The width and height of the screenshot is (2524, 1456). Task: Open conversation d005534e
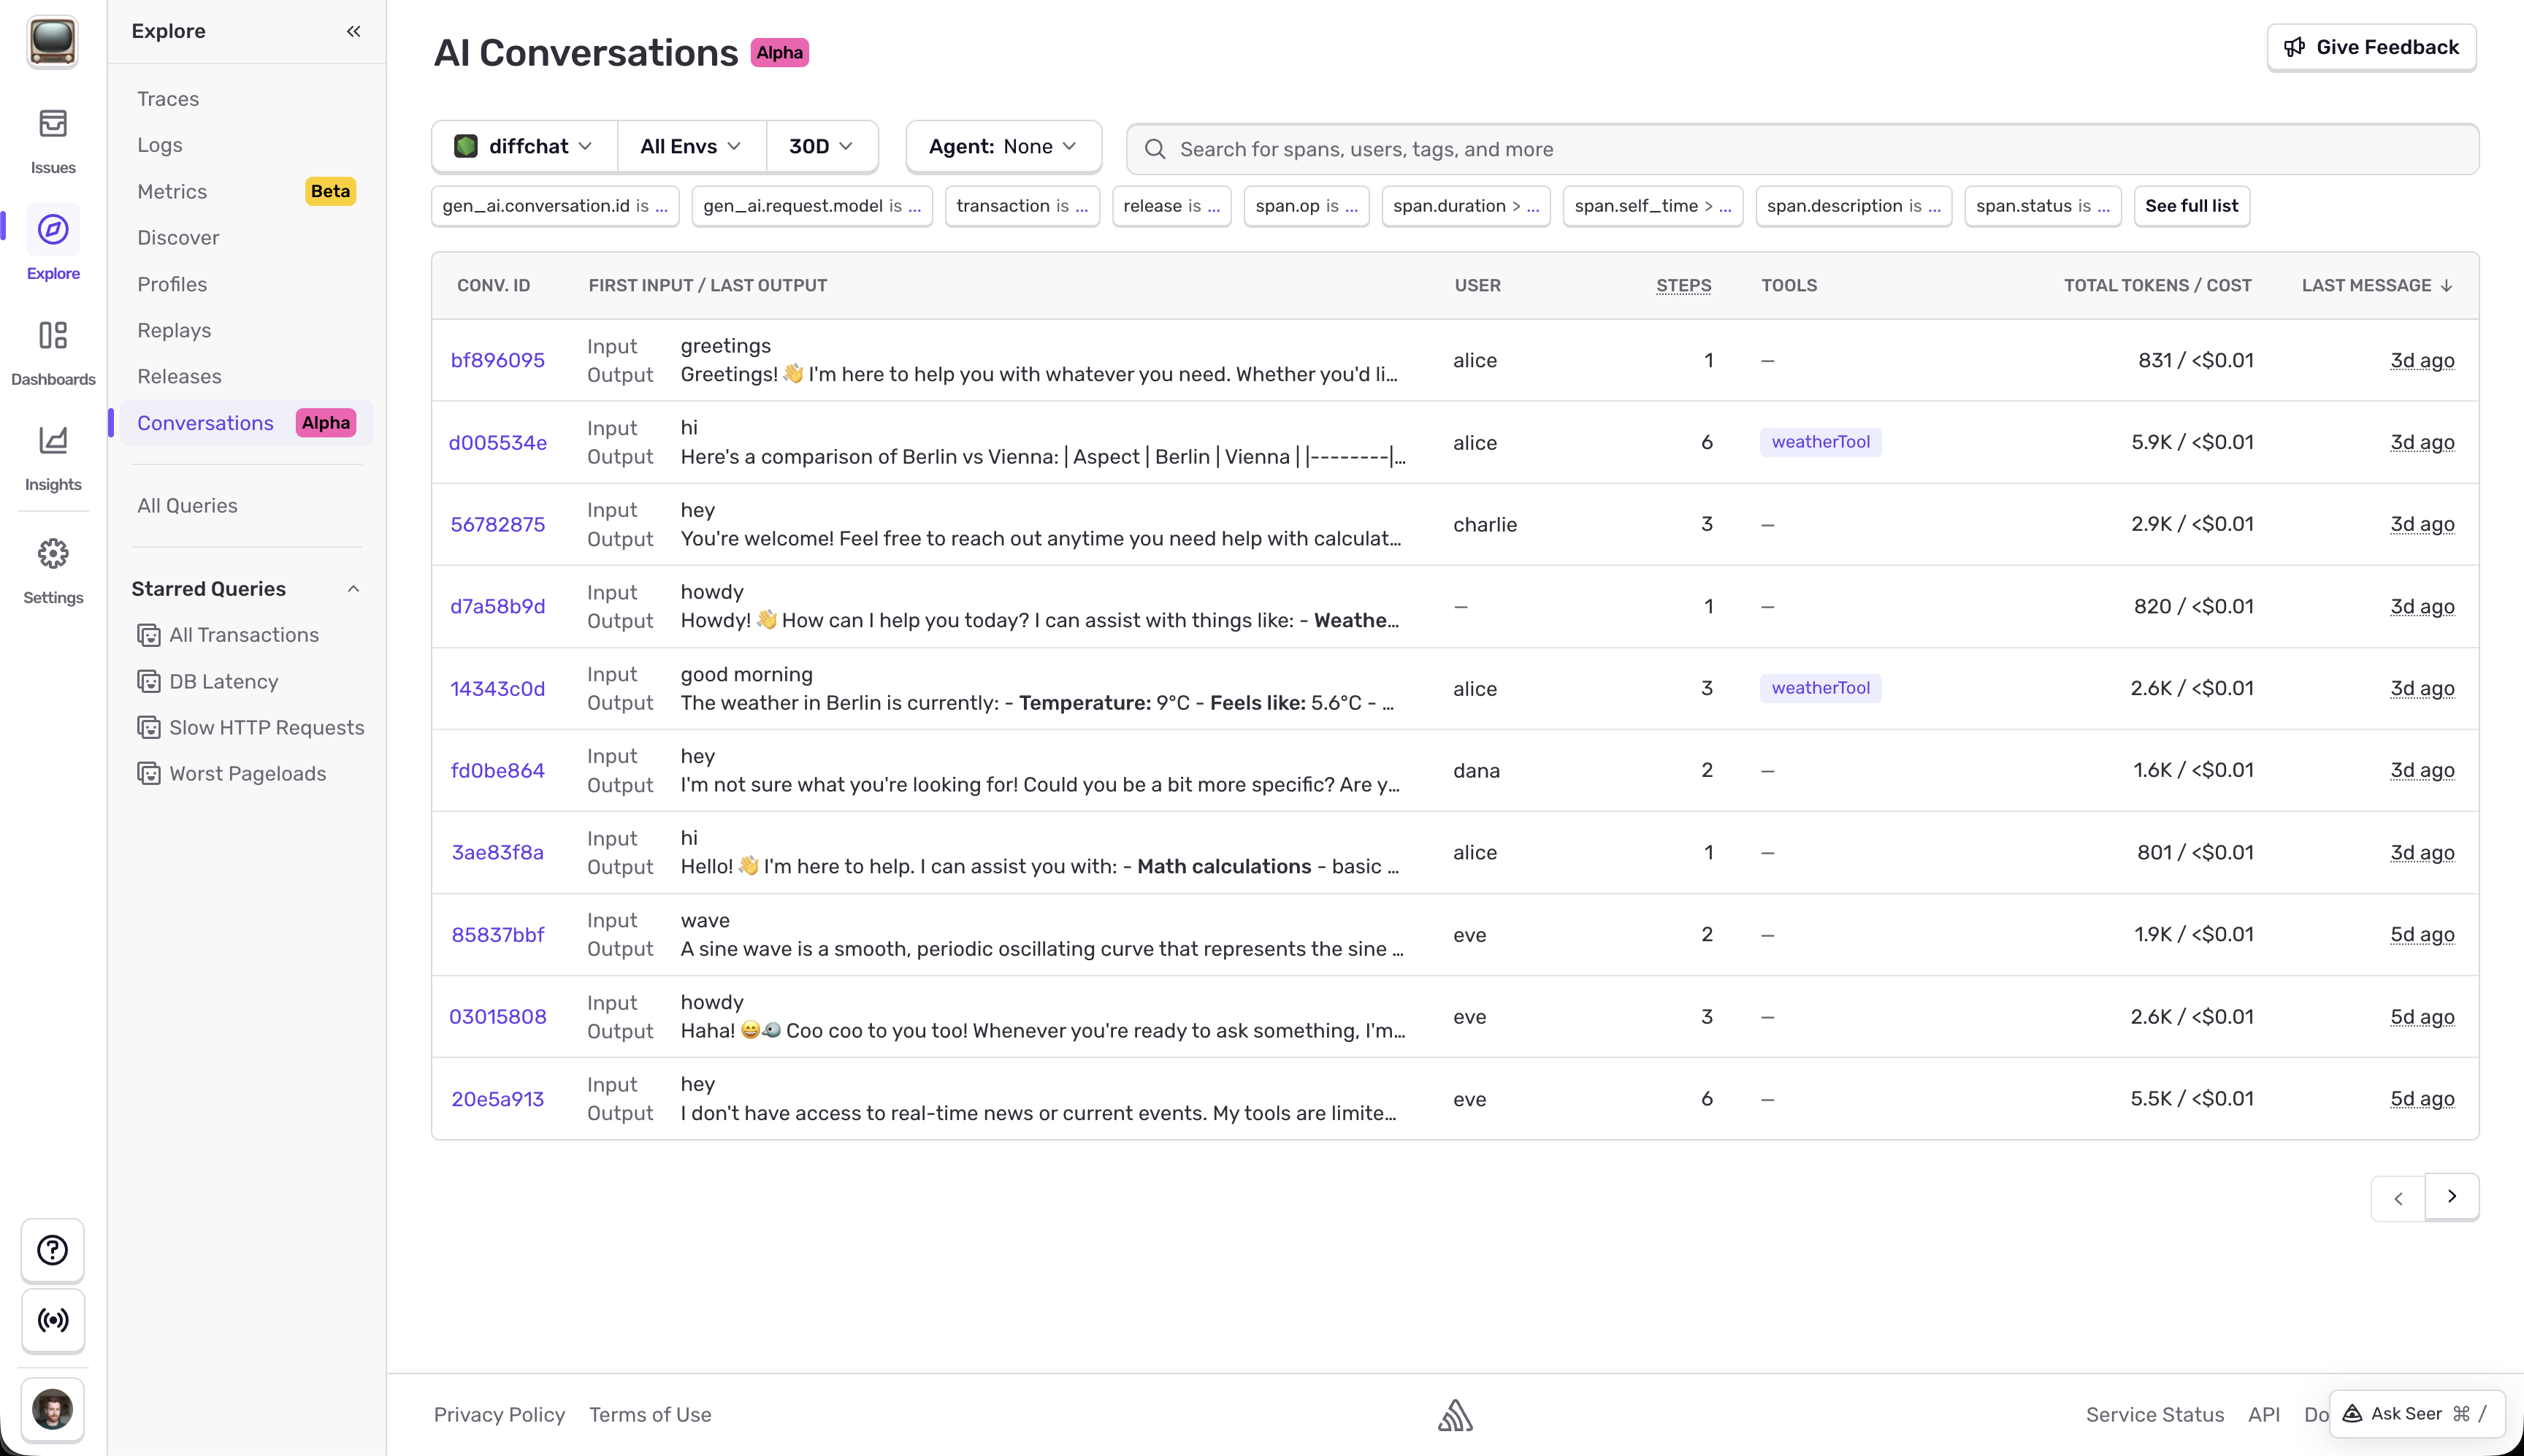[x=498, y=442]
